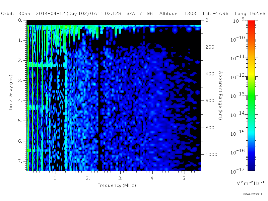Click the '3.' time delay tick label
The image size is (268, 201).
pos(20,80)
